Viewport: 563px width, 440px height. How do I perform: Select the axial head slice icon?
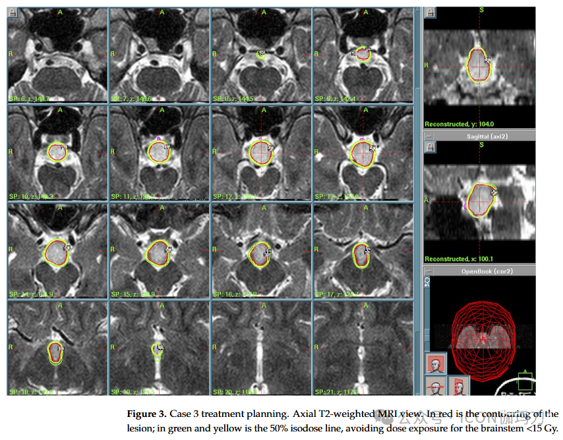[x=435, y=386]
